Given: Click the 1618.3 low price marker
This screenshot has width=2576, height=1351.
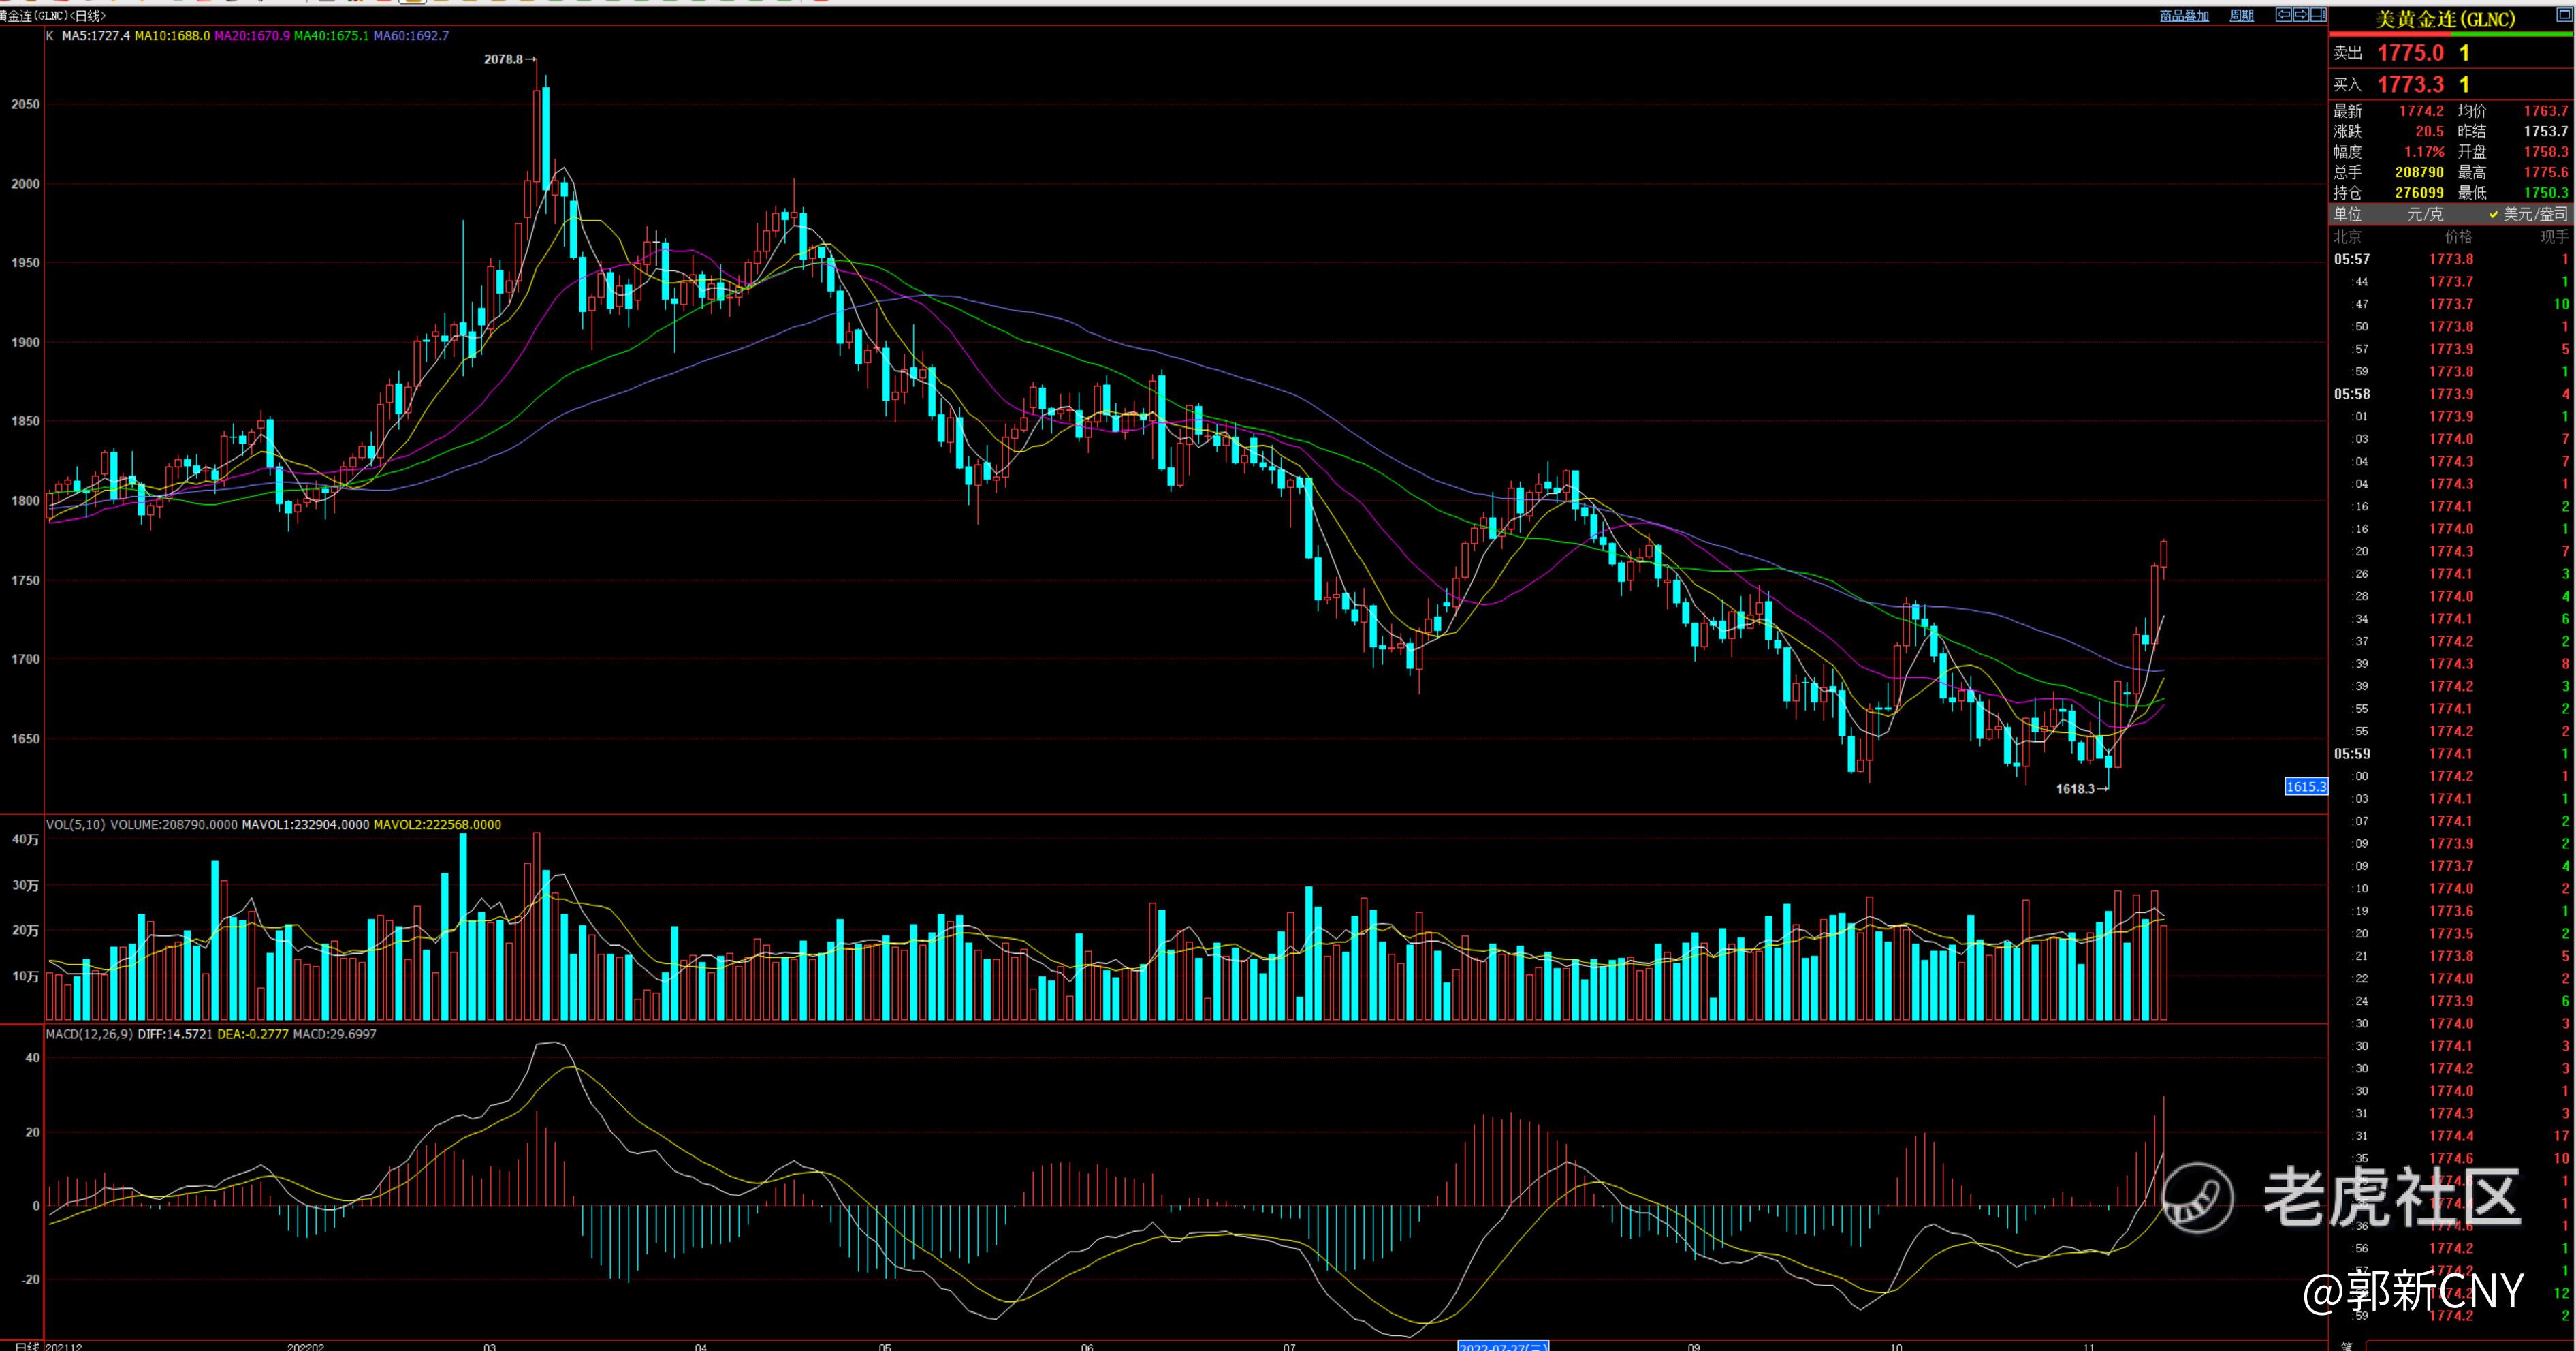Looking at the screenshot, I should click(2075, 788).
